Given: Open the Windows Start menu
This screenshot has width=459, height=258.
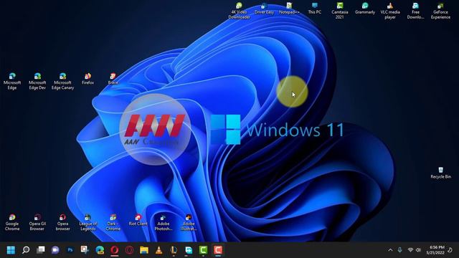Looking at the screenshot, I should point(11,250).
